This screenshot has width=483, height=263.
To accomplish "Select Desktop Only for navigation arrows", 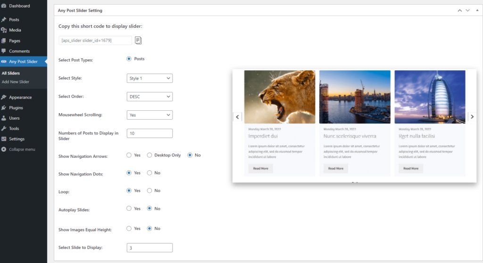I will click(x=150, y=155).
